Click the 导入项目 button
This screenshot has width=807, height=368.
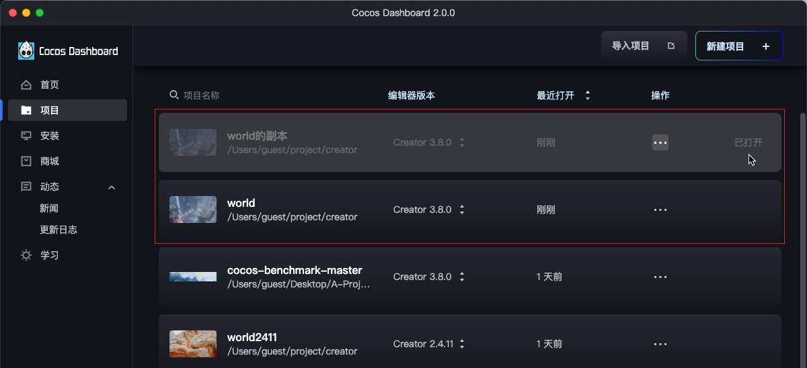click(x=644, y=46)
